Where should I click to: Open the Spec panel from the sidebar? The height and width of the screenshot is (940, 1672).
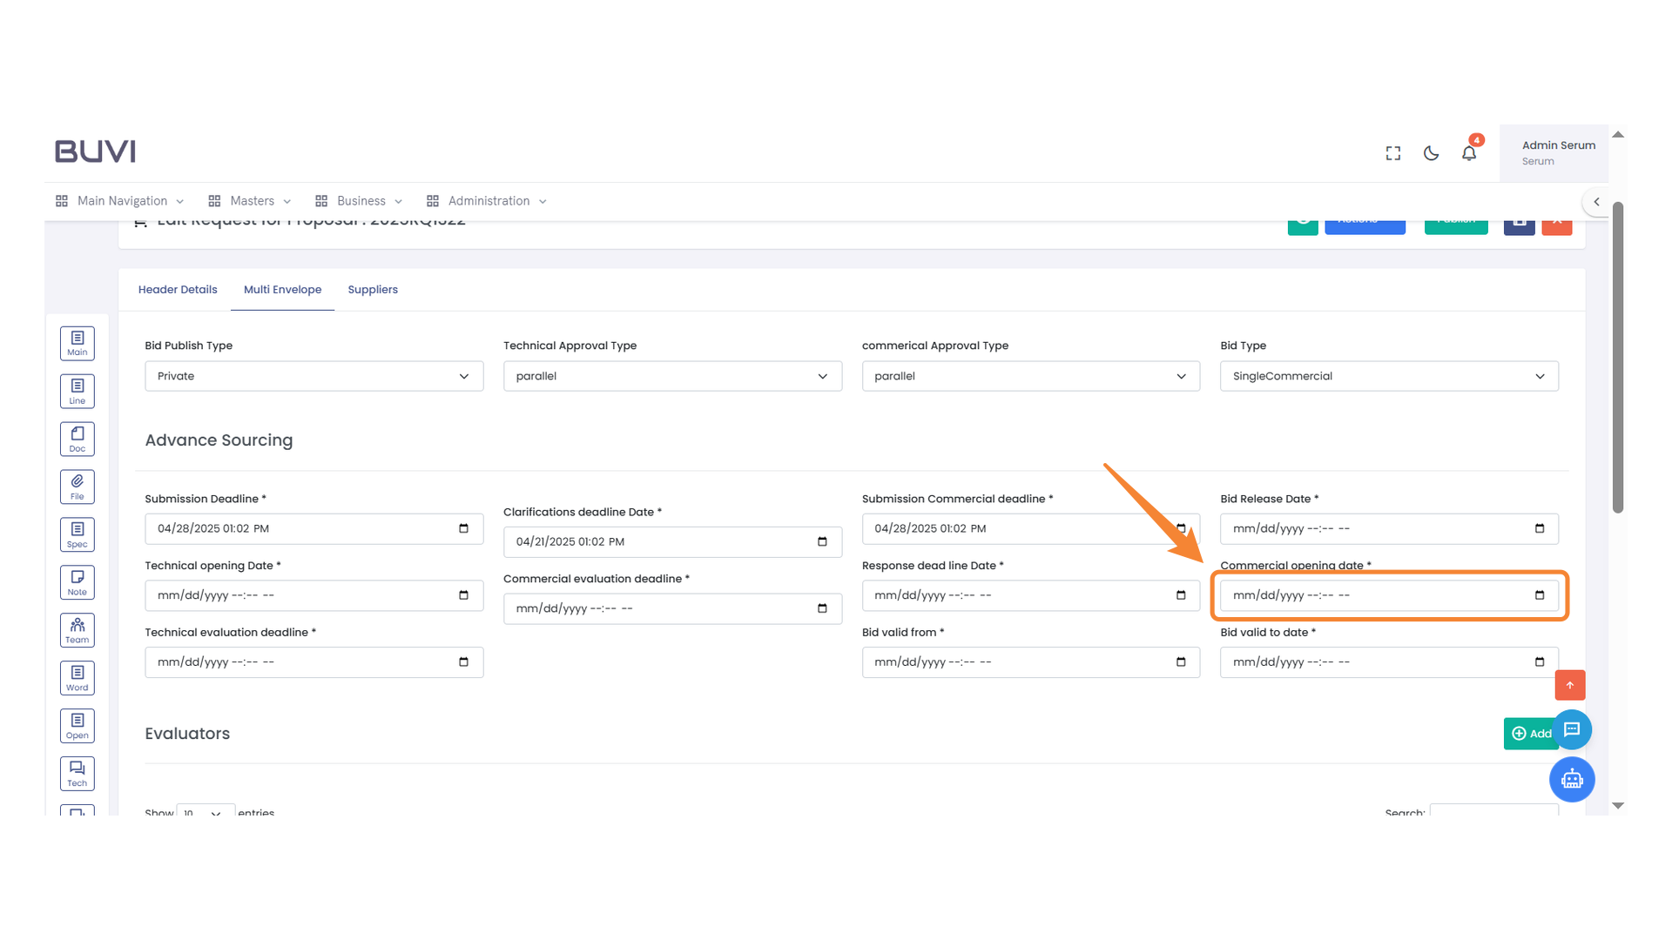click(77, 534)
